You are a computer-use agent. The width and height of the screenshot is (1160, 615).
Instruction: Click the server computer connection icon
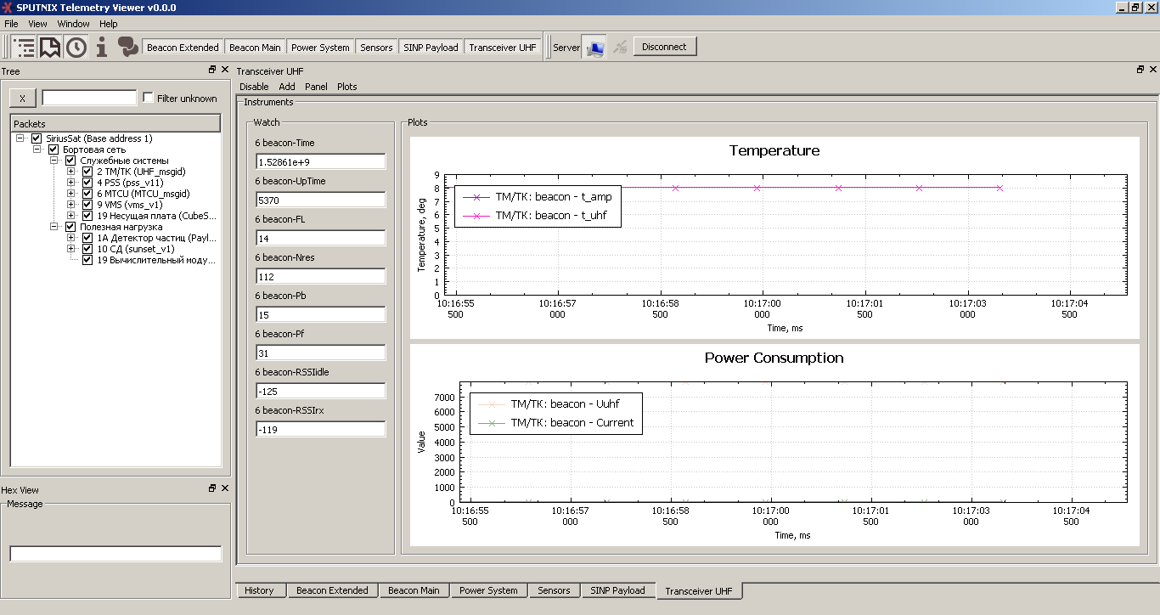click(x=596, y=48)
